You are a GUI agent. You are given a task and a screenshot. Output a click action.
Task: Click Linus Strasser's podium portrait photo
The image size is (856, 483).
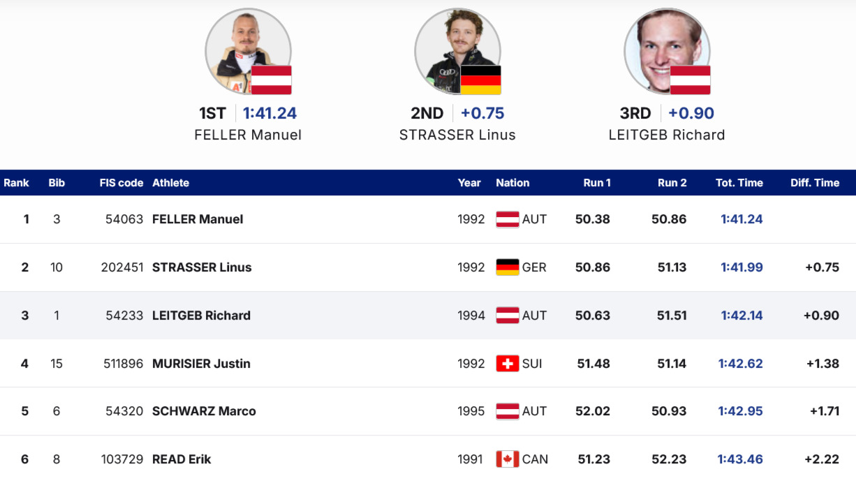click(457, 52)
